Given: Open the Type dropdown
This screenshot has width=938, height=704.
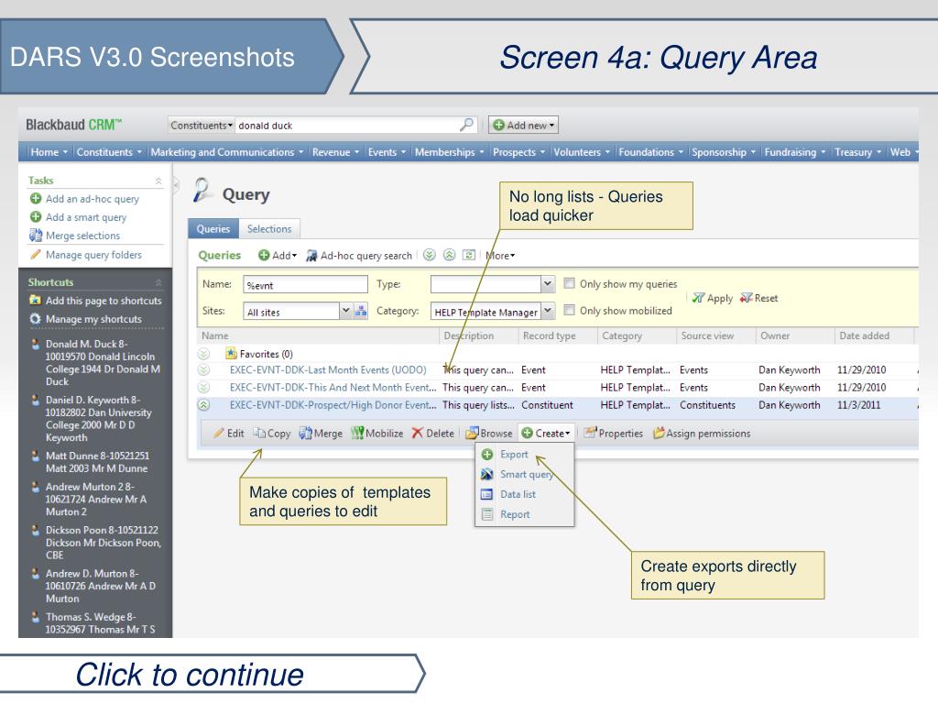Looking at the screenshot, I should (x=548, y=284).
